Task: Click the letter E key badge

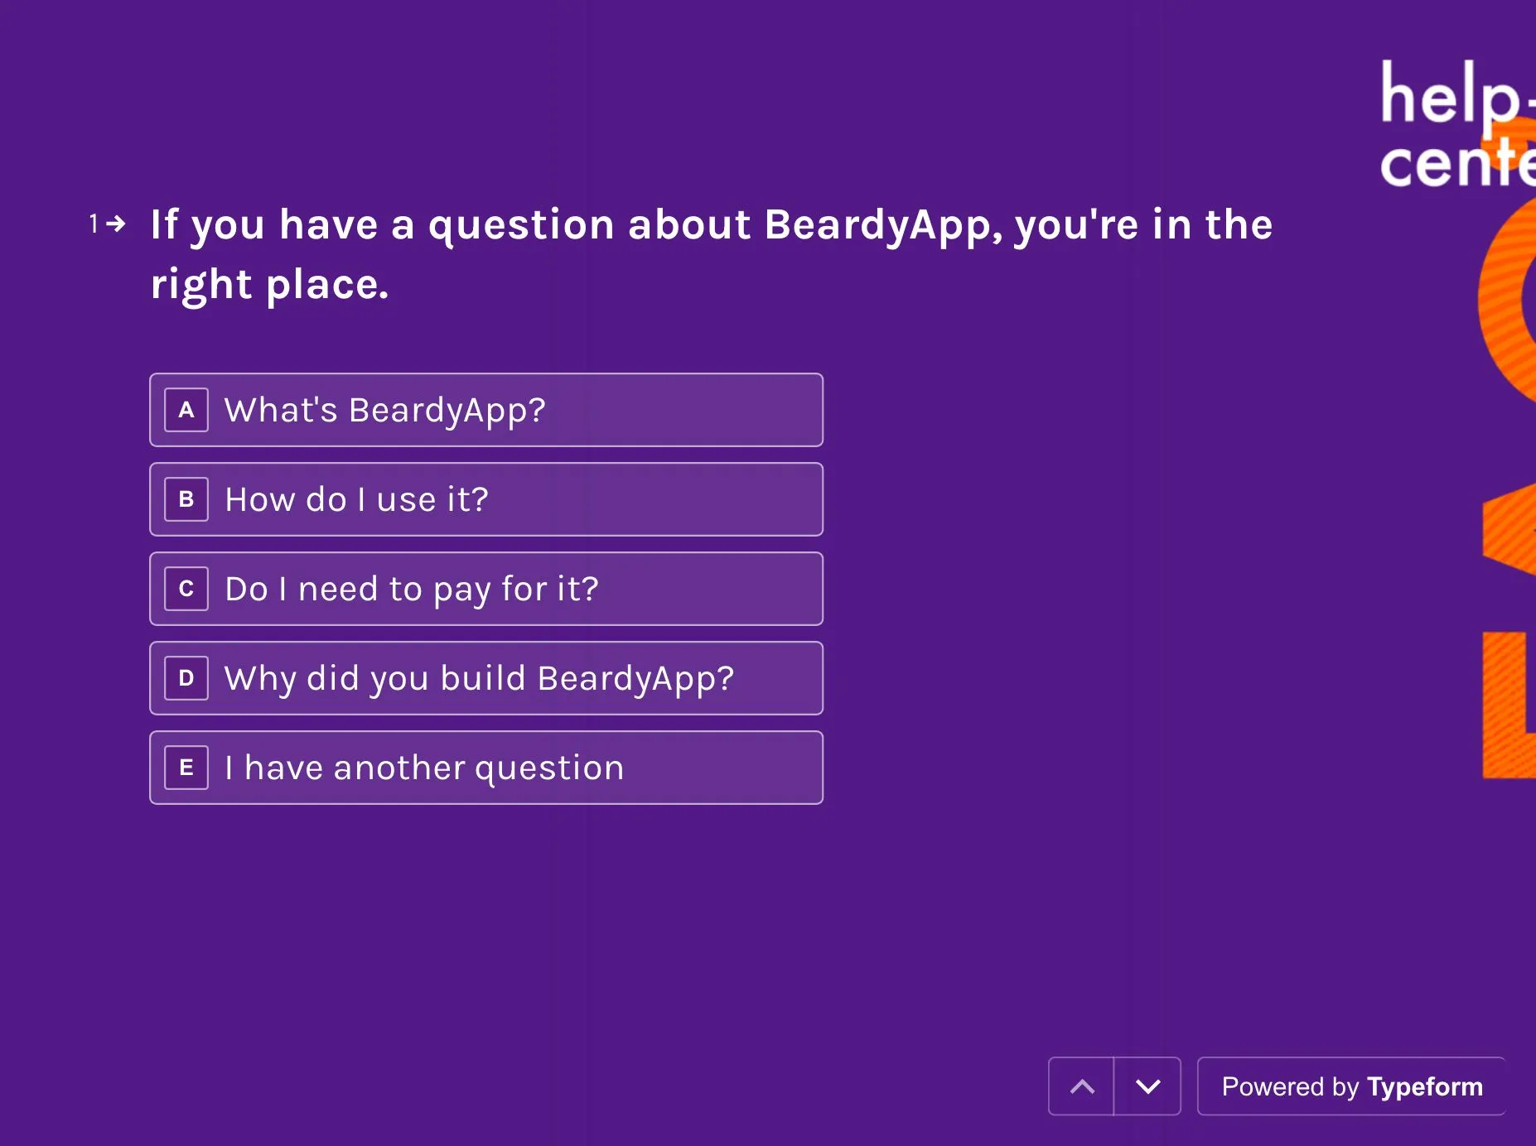Action: click(x=186, y=768)
